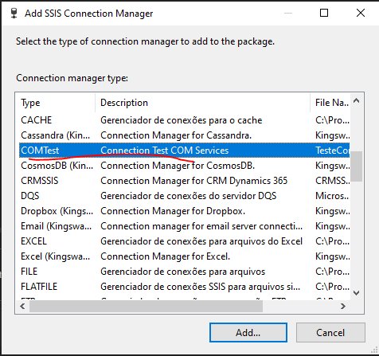This screenshot has width=379, height=356.
Task: Close the Add SSIS Connection Manager window
Action: coord(361,13)
